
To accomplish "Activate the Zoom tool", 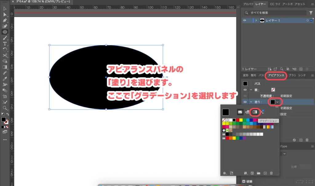I will click(x=4, y=108).
